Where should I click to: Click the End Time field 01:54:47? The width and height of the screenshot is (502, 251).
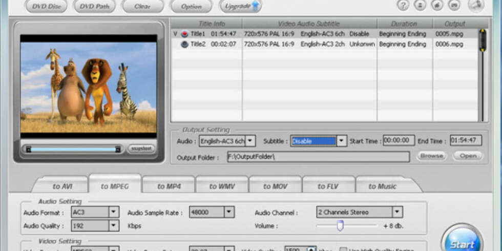466,140
